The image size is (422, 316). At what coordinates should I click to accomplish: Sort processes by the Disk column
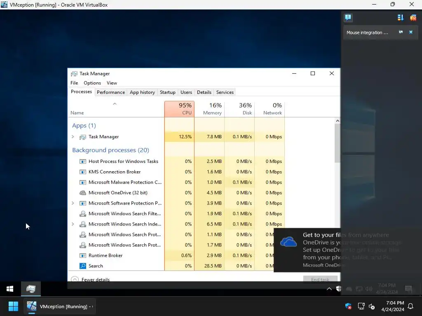(x=239, y=109)
